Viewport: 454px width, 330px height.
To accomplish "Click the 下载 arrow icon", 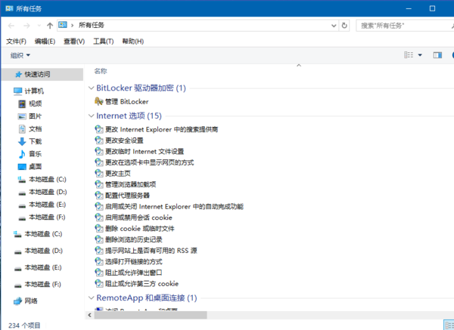I will click(22, 141).
